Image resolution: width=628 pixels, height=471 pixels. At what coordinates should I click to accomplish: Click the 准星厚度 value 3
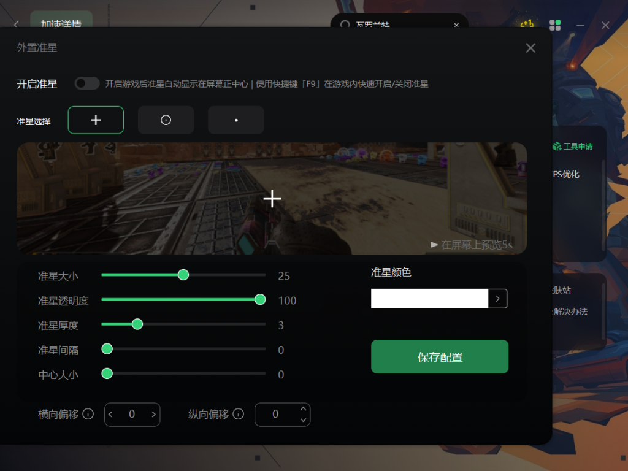pyautogui.click(x=281, y=325)
